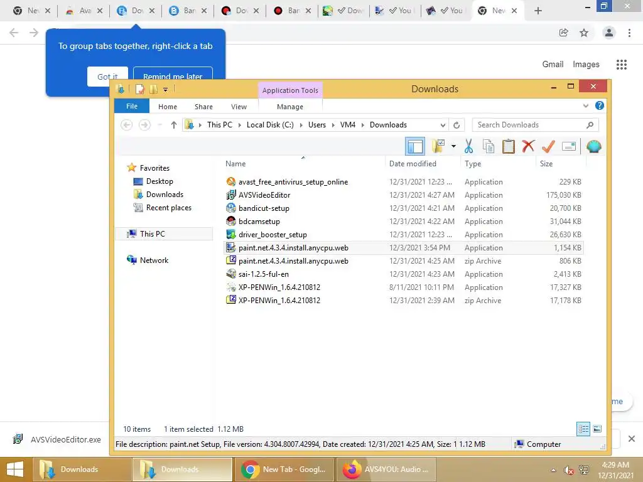
Task: Sort files by the Size column header
Action: (546, 164)
